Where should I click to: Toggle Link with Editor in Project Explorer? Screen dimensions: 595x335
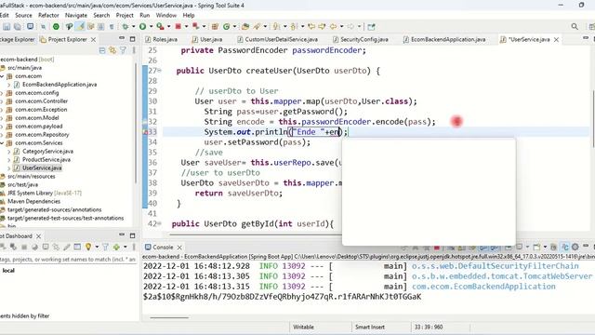click(x=112, y=50)
